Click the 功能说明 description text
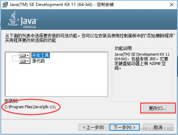Screen dimensions: 178x135 pos(142,61)
